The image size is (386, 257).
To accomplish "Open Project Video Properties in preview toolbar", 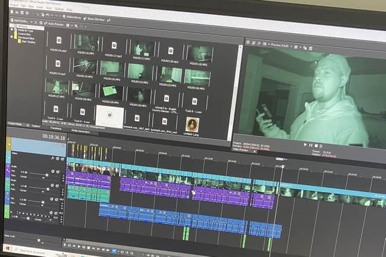I will coord(248,42).
